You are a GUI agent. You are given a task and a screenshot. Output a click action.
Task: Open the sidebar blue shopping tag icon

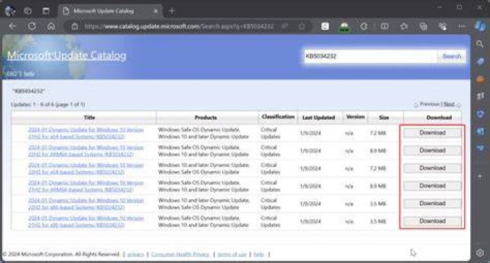(480, 61)
